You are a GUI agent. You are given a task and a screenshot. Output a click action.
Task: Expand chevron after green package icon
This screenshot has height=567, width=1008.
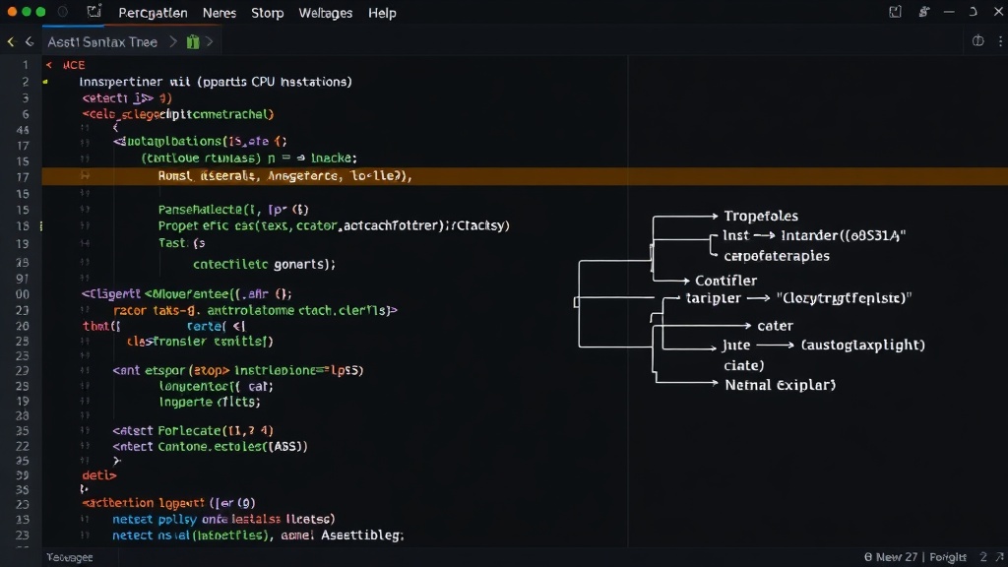pyautogui.click(x=210, y=41)
